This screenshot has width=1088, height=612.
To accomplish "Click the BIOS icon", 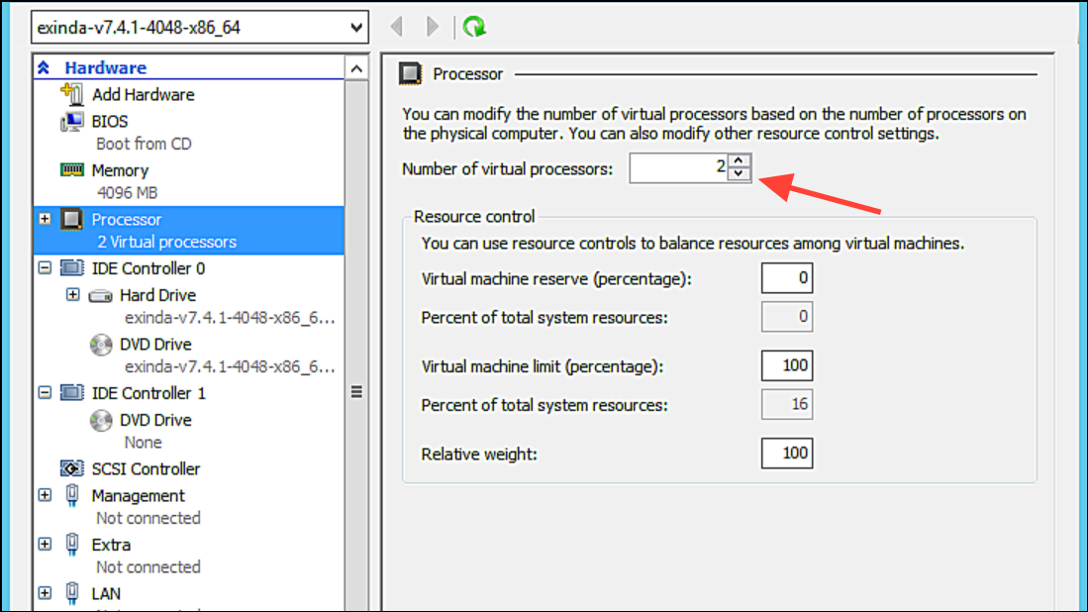I will [x=72, y=122].
